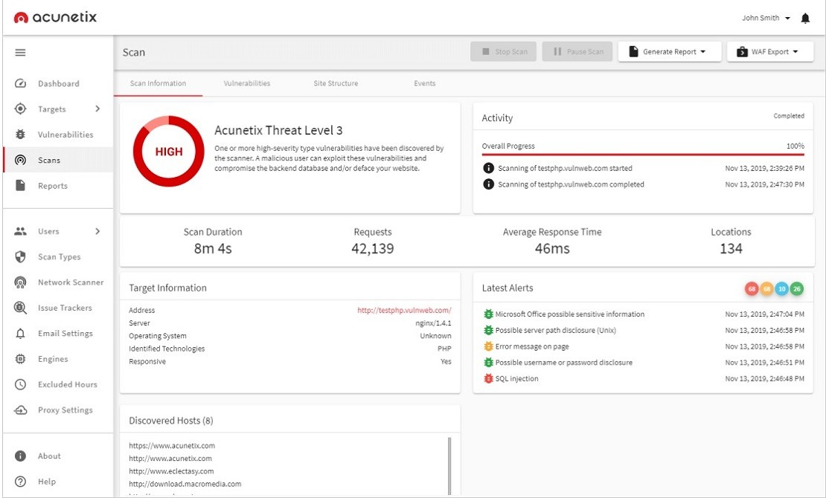Click the Vulnerabilities bug icon in sidebar
This screenshot has height=498, width=826.
click(x=21, y=135)
